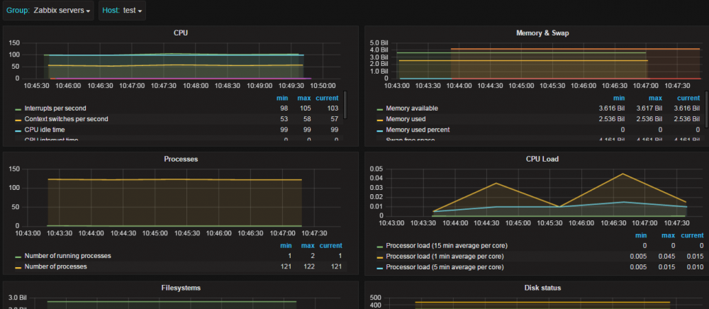
Task: Click the 105 max interrupts value
Action: [304, 108]
